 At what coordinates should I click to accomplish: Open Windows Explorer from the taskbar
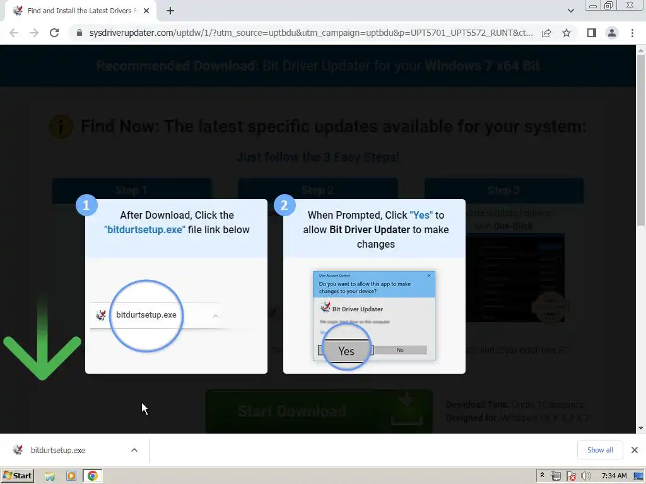point(50,476)
